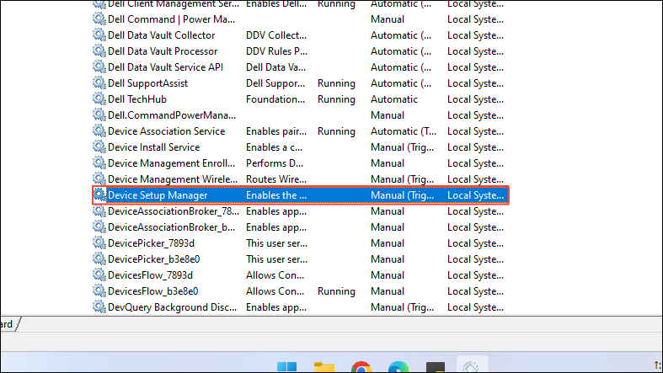
Task: Select the Dell TechHub service name
Action: 137,99
